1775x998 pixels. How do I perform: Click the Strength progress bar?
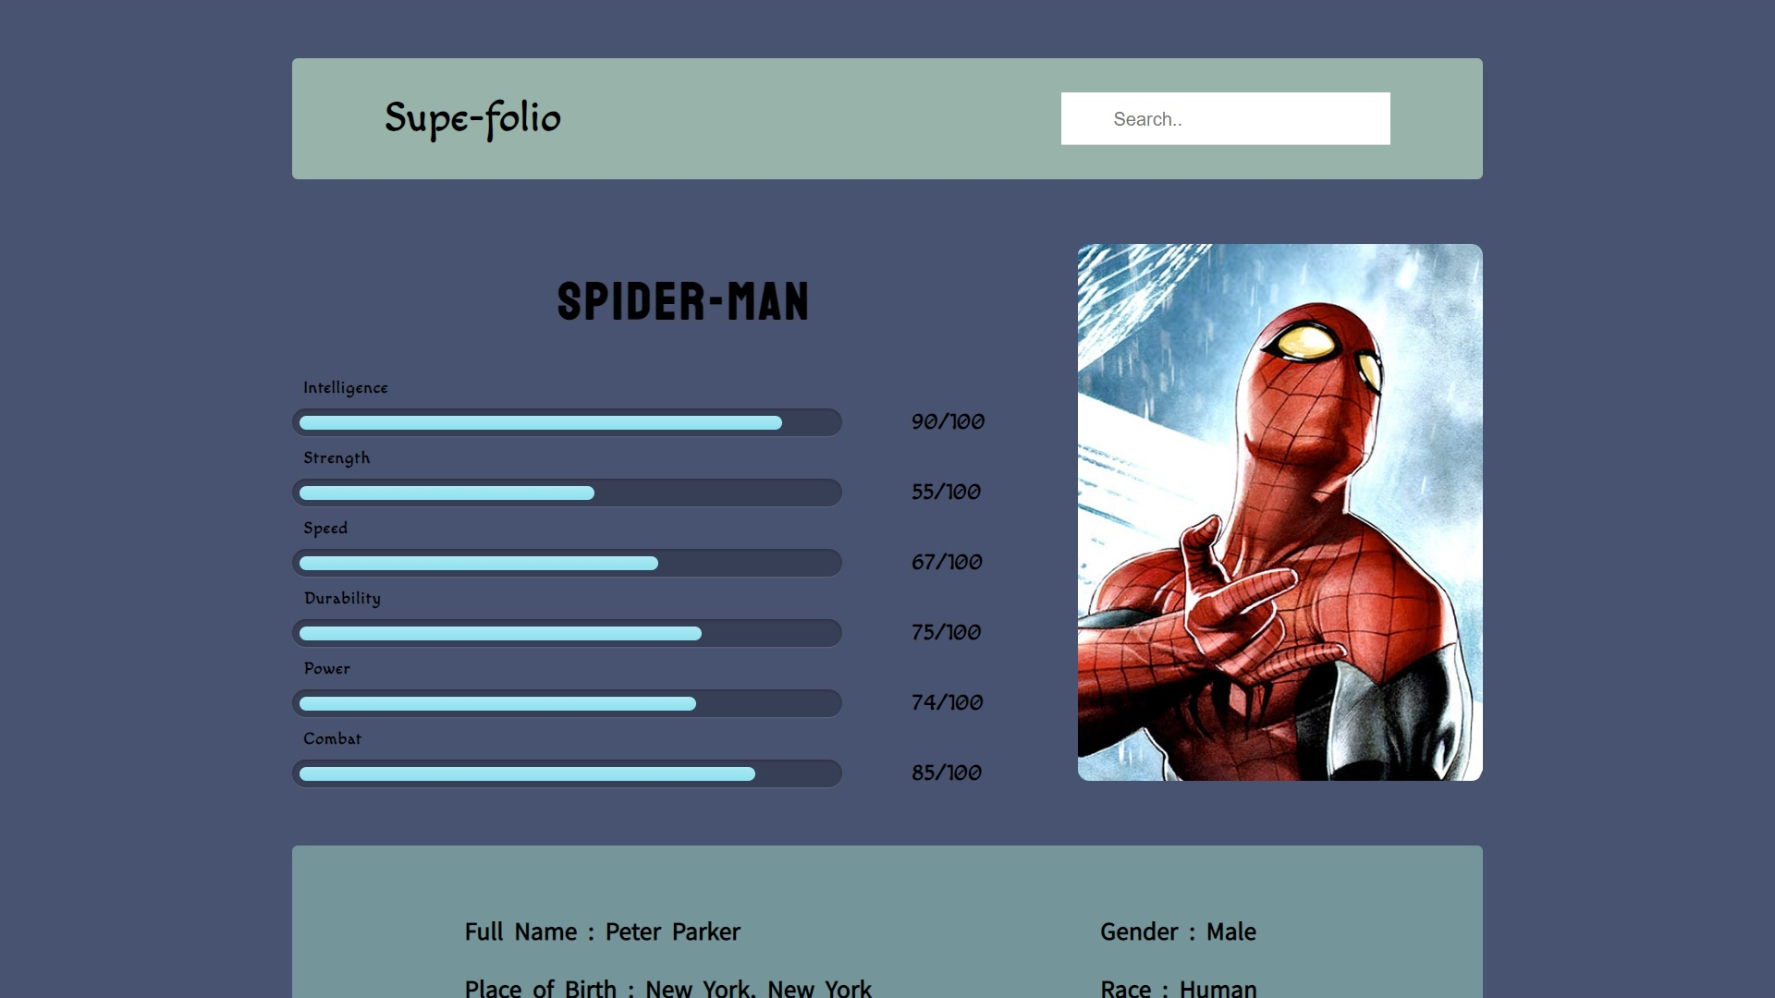click(x=567, y=493)
